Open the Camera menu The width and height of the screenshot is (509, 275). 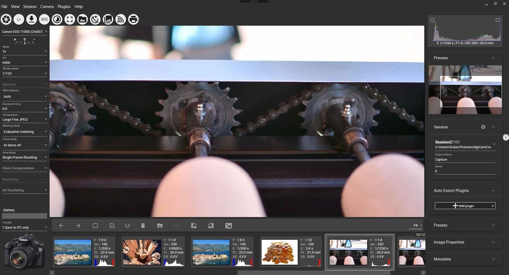47,6
